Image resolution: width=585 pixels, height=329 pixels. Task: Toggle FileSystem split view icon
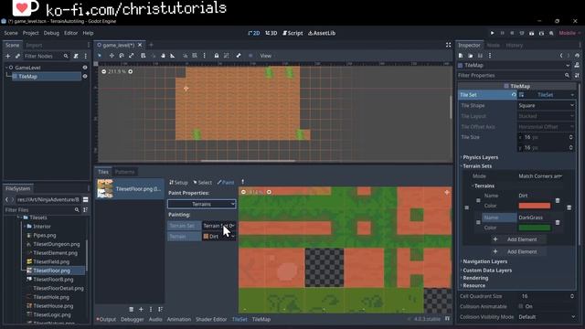[x=85, y=199]
